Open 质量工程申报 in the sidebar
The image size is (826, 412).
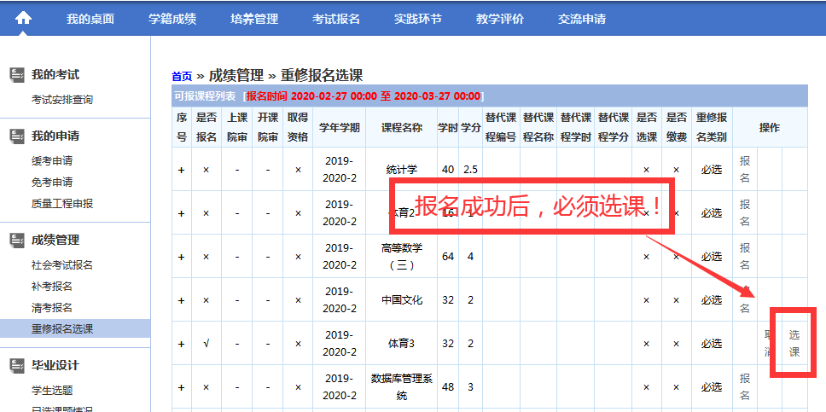[62, 204]
